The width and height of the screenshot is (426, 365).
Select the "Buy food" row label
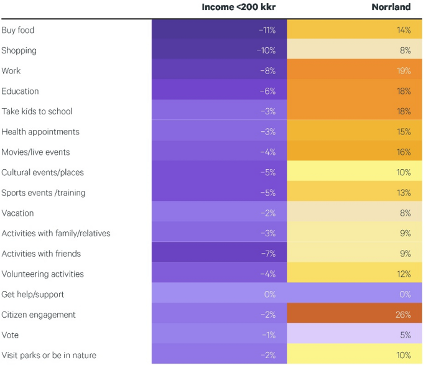point(19,30)
